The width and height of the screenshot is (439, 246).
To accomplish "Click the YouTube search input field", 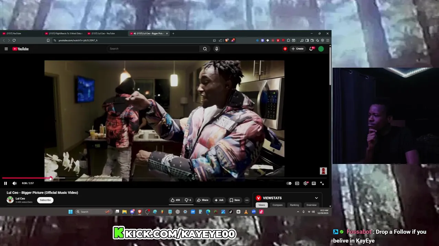I will coord(153,49).
